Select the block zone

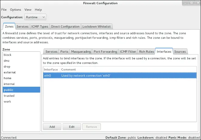pos(21,55)
